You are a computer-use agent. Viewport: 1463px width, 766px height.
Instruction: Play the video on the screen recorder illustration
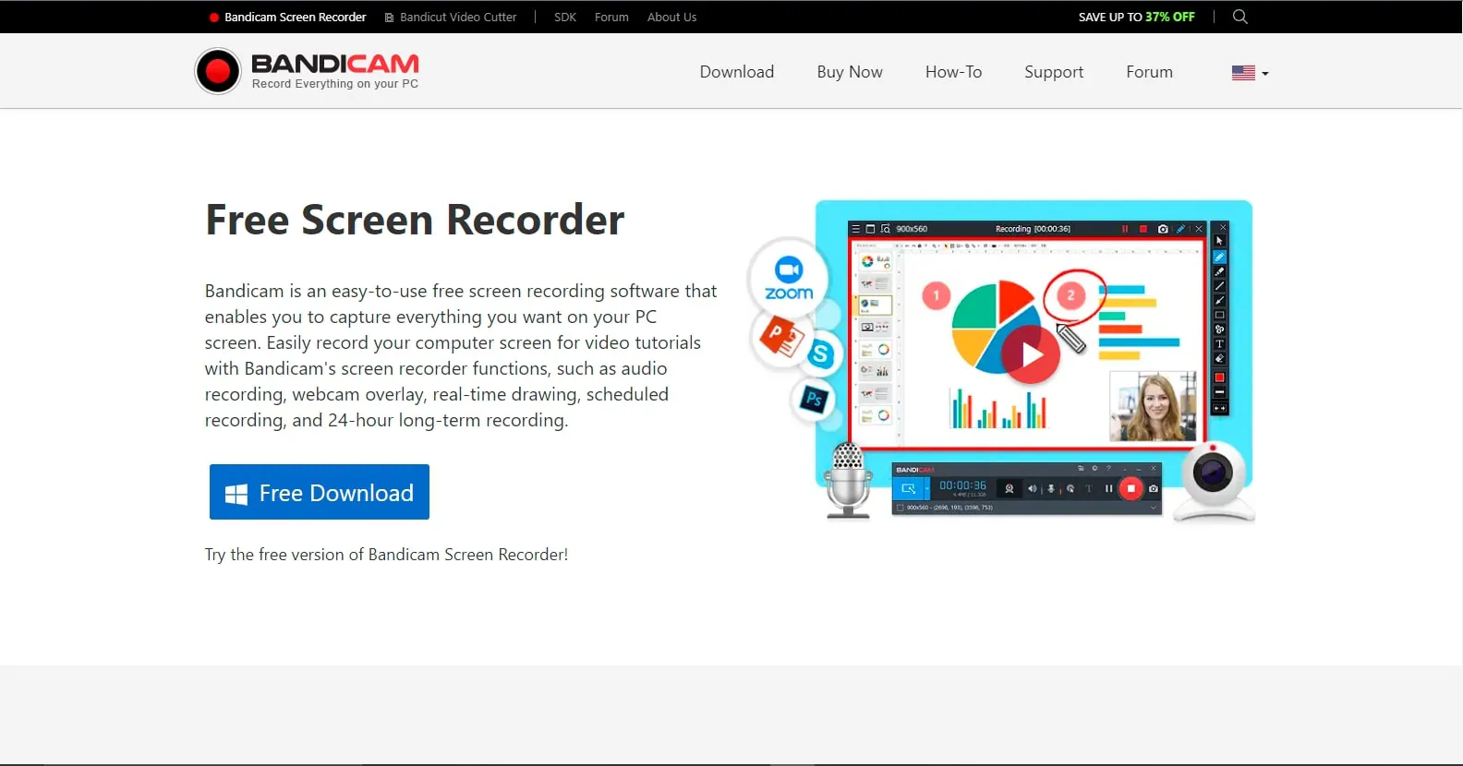tap(1031, 354)
